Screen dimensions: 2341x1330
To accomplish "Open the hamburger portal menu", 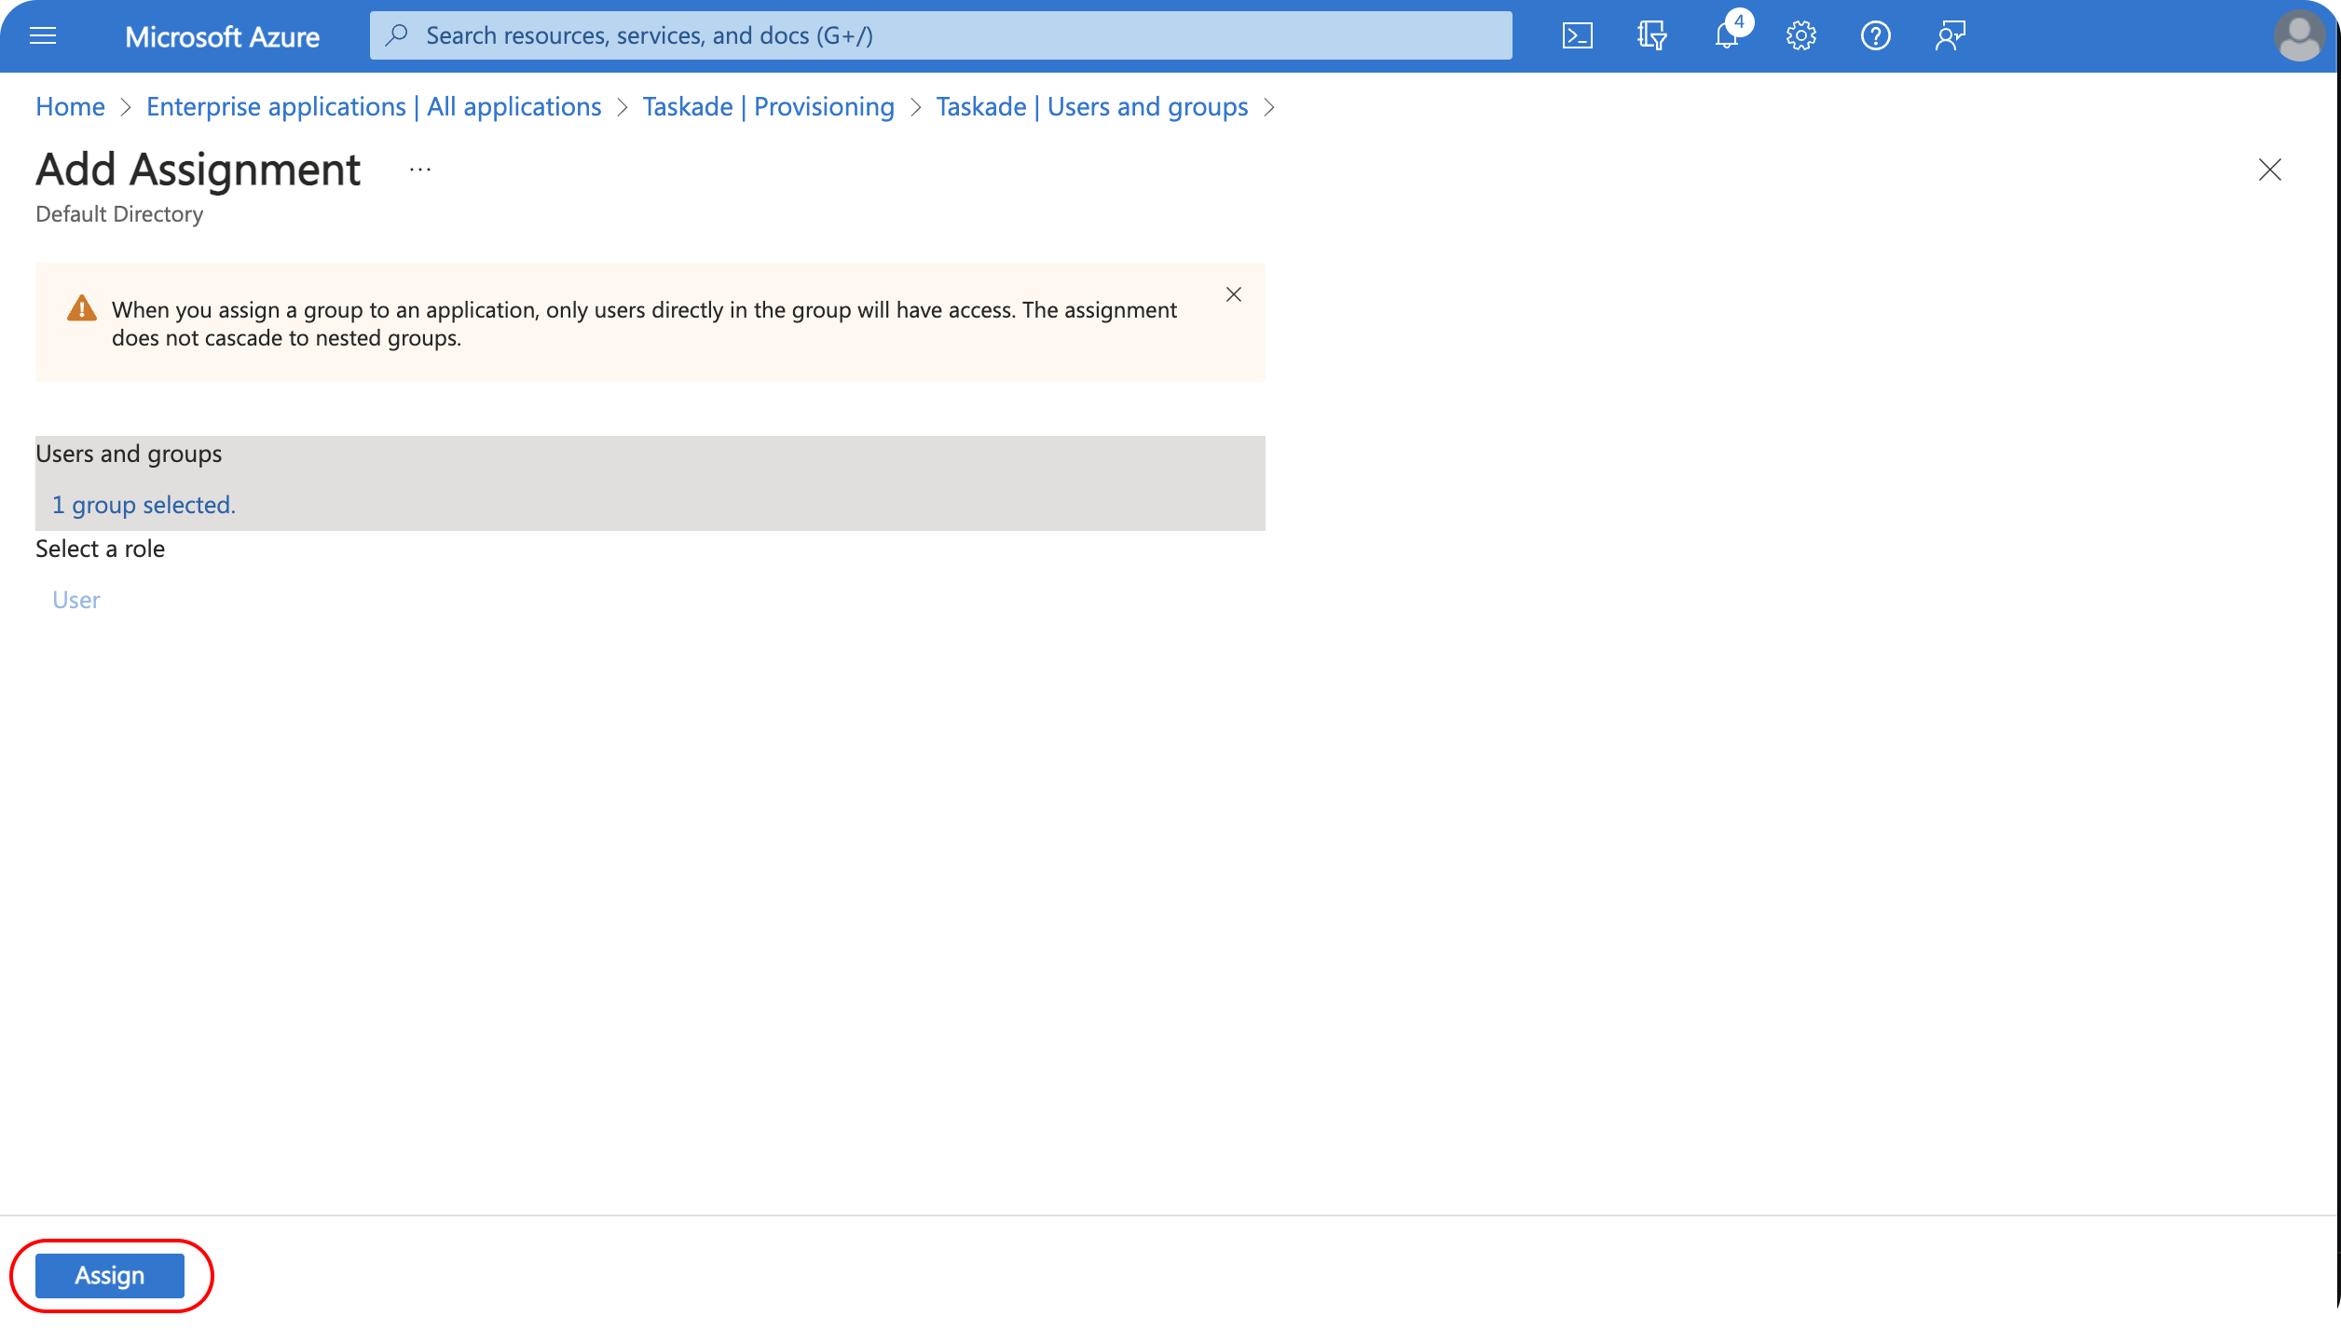I will coord(43,36).
